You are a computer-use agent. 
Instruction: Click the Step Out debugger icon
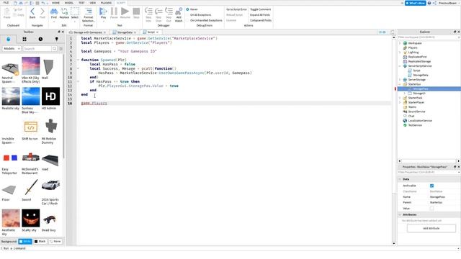[x=169, y=12]
